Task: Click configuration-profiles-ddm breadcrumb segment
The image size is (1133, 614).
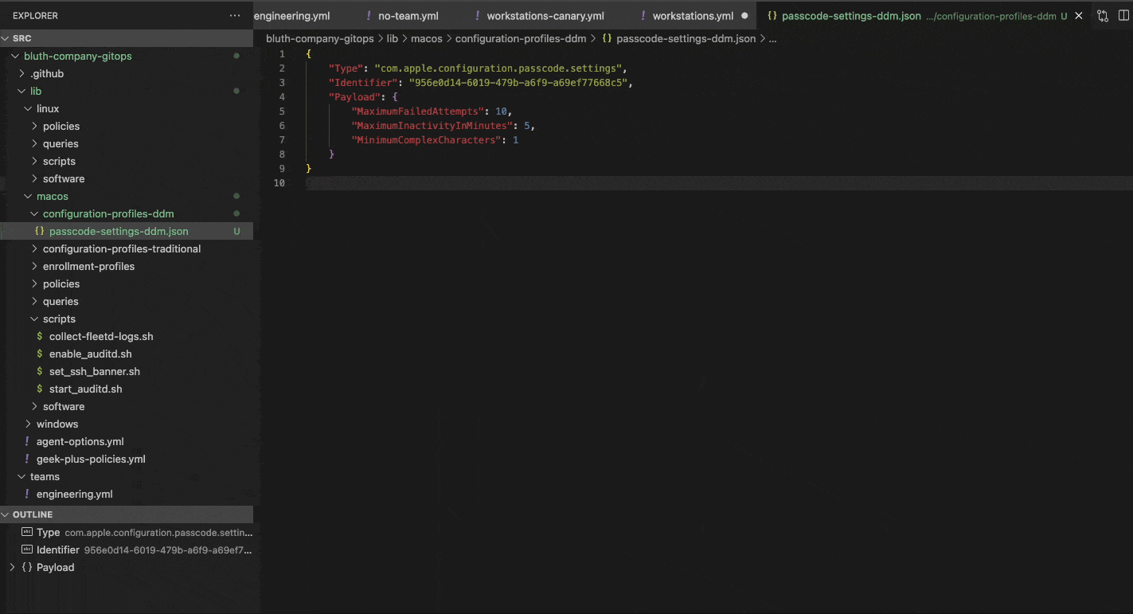Action: click(x=521, y=38)
